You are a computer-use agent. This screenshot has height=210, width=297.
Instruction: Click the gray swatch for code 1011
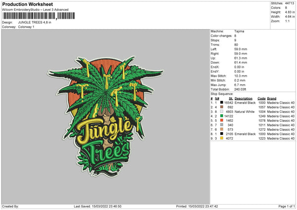point(221,125)
